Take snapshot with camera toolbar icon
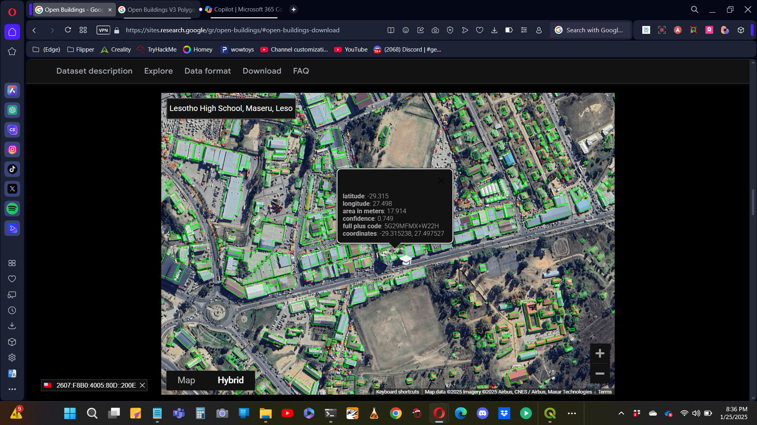 coord(435,30)
